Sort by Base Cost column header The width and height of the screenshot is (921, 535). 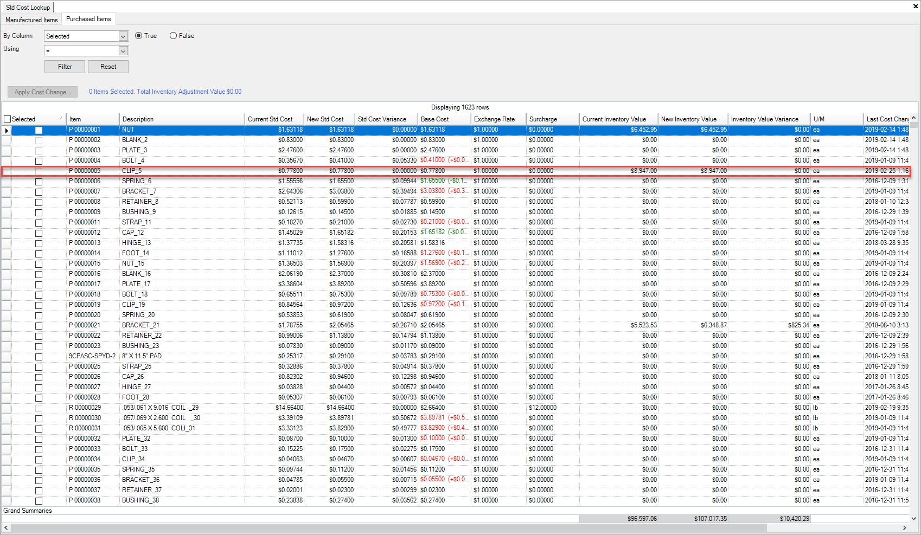[444, 119]
